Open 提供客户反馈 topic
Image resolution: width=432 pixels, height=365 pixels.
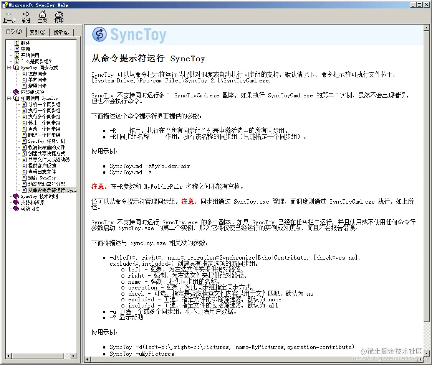42,166
